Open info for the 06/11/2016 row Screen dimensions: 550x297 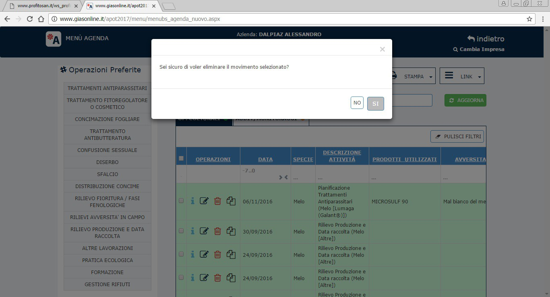coord(192,201)
